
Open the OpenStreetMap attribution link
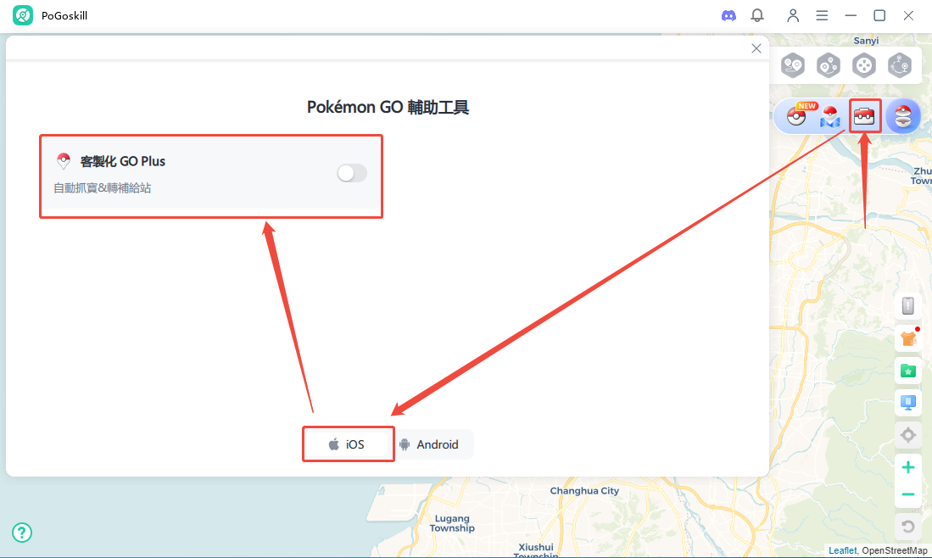[895, 551]
